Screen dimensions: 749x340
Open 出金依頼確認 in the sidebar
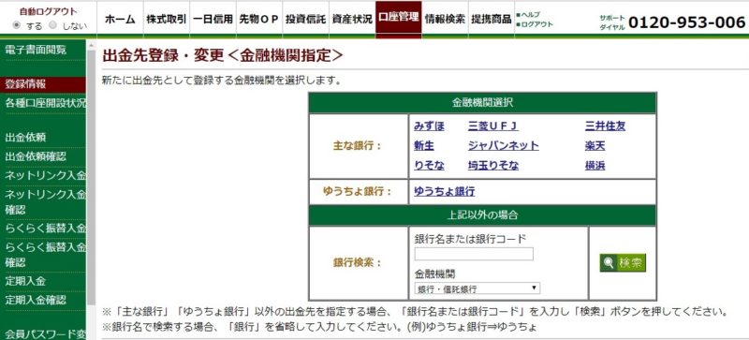[x=36, y=156]
